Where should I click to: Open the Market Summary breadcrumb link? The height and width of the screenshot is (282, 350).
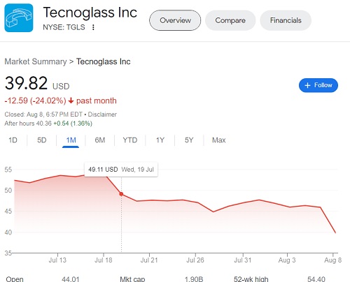pyautogui.click(x=36, y=61)
